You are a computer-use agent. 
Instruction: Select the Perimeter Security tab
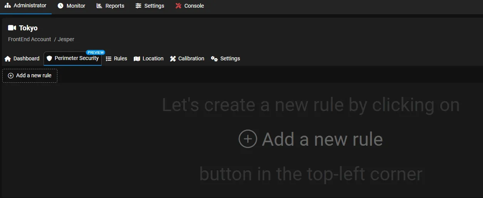pos(72,58)
